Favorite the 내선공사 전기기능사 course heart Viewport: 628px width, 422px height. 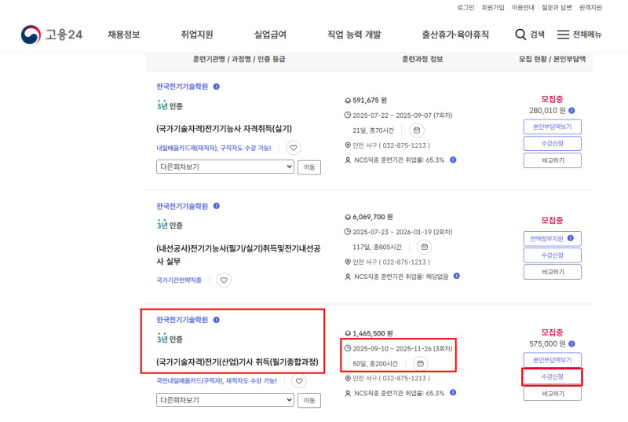click(224, 280)
